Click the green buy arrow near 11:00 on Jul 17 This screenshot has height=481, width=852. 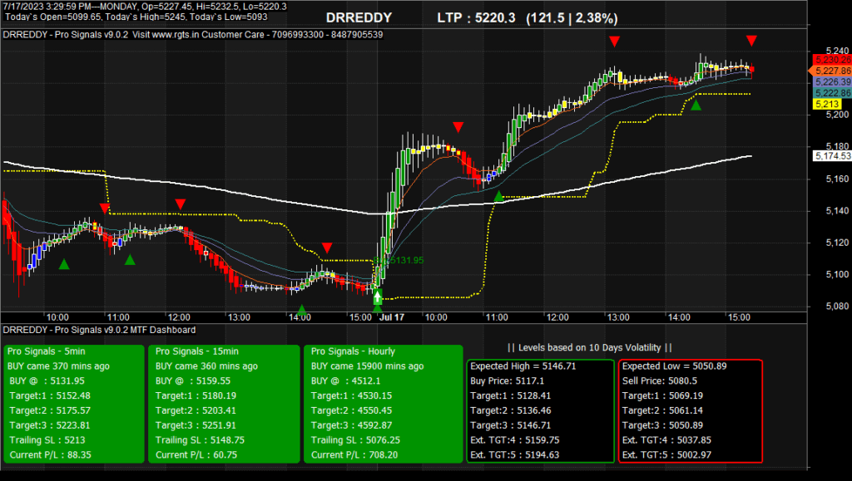point(499,196)
